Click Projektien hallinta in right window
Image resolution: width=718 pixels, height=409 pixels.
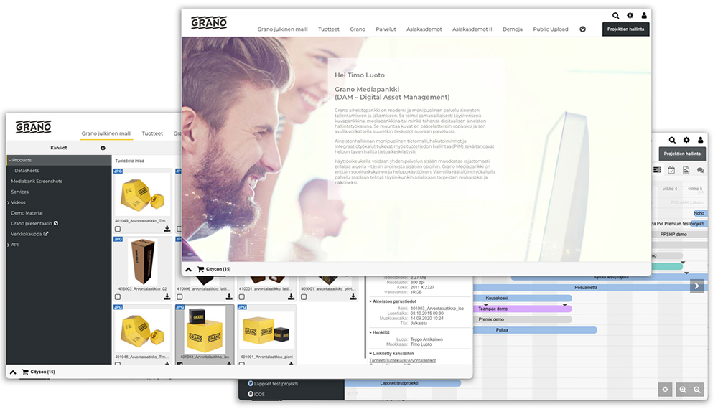682,154
